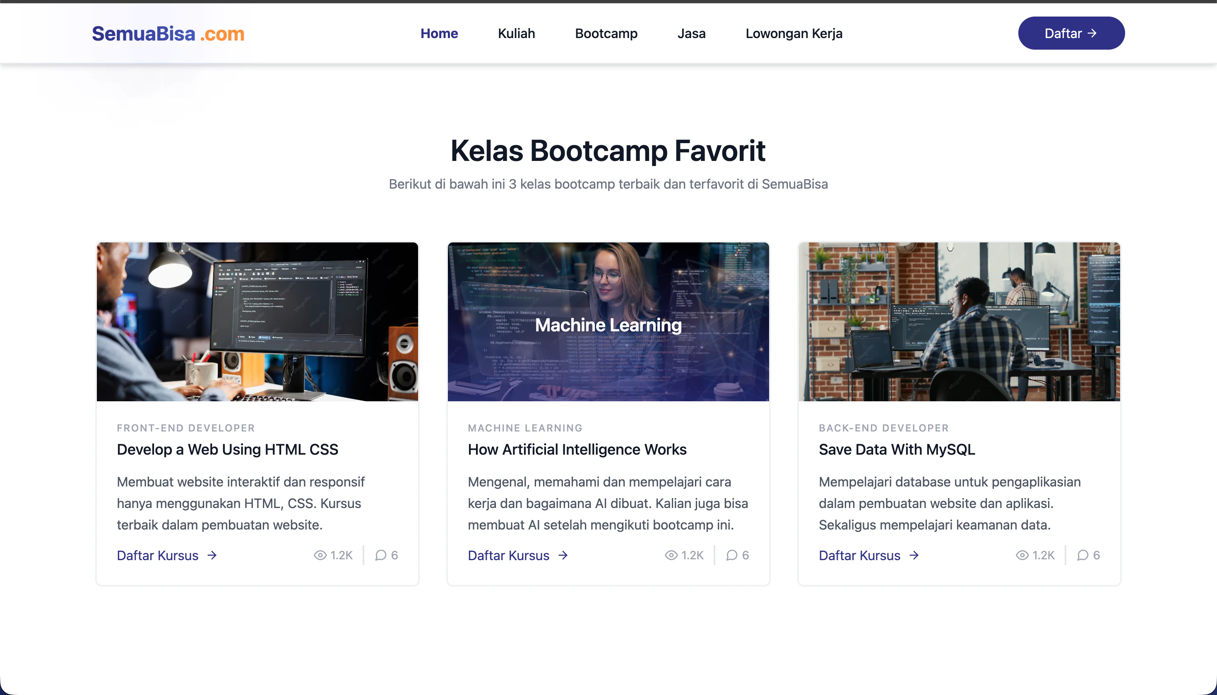Screen dimensions: 1217x695
Task: Open the Back-End Developer course thumbnail
Action: 959,322
